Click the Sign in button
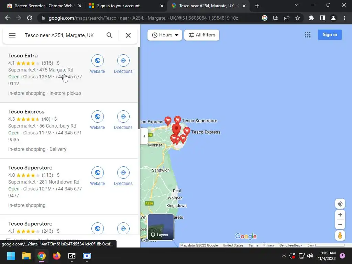This screenshot has height=264, width=352. [330, 35]
